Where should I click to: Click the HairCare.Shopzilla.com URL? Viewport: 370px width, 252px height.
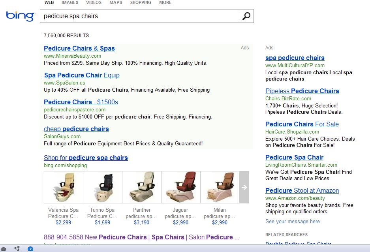[x=292, y=132]
